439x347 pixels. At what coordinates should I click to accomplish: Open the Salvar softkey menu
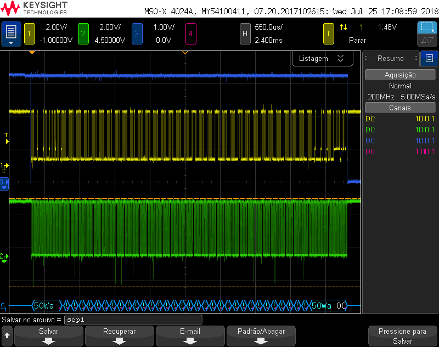pyautogui.click(x=49, y=336)
